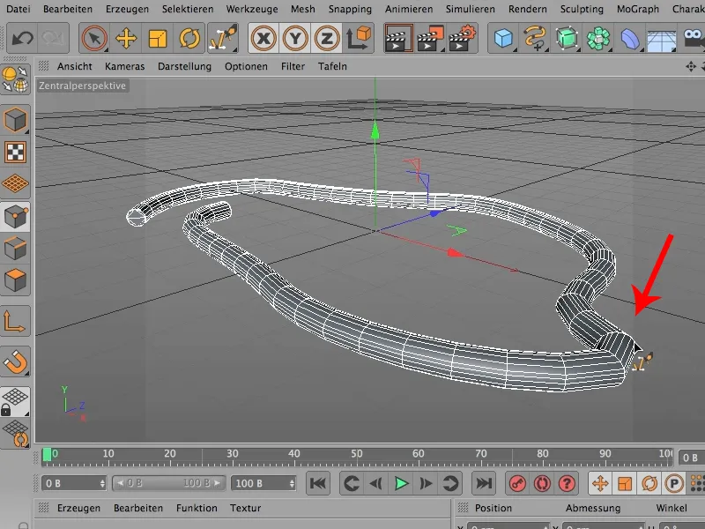
Task: Toggle X axis lock
Action: tap(263, 38)
